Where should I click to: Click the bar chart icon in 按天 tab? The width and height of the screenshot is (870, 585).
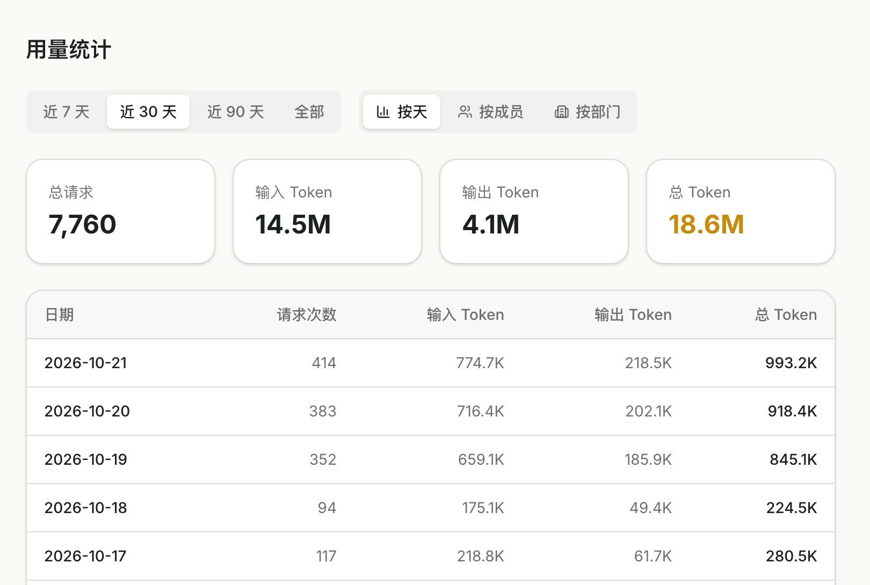(383, 112)
